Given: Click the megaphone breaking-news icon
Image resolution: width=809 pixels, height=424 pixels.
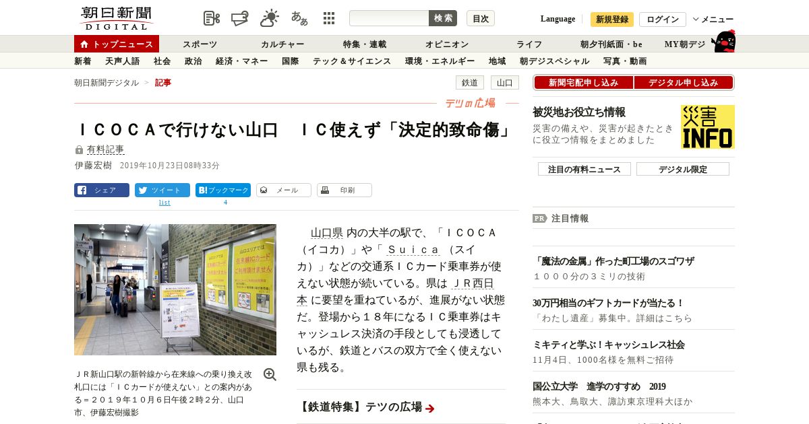Looking at the screenshot, I should (x=240, y=18).
